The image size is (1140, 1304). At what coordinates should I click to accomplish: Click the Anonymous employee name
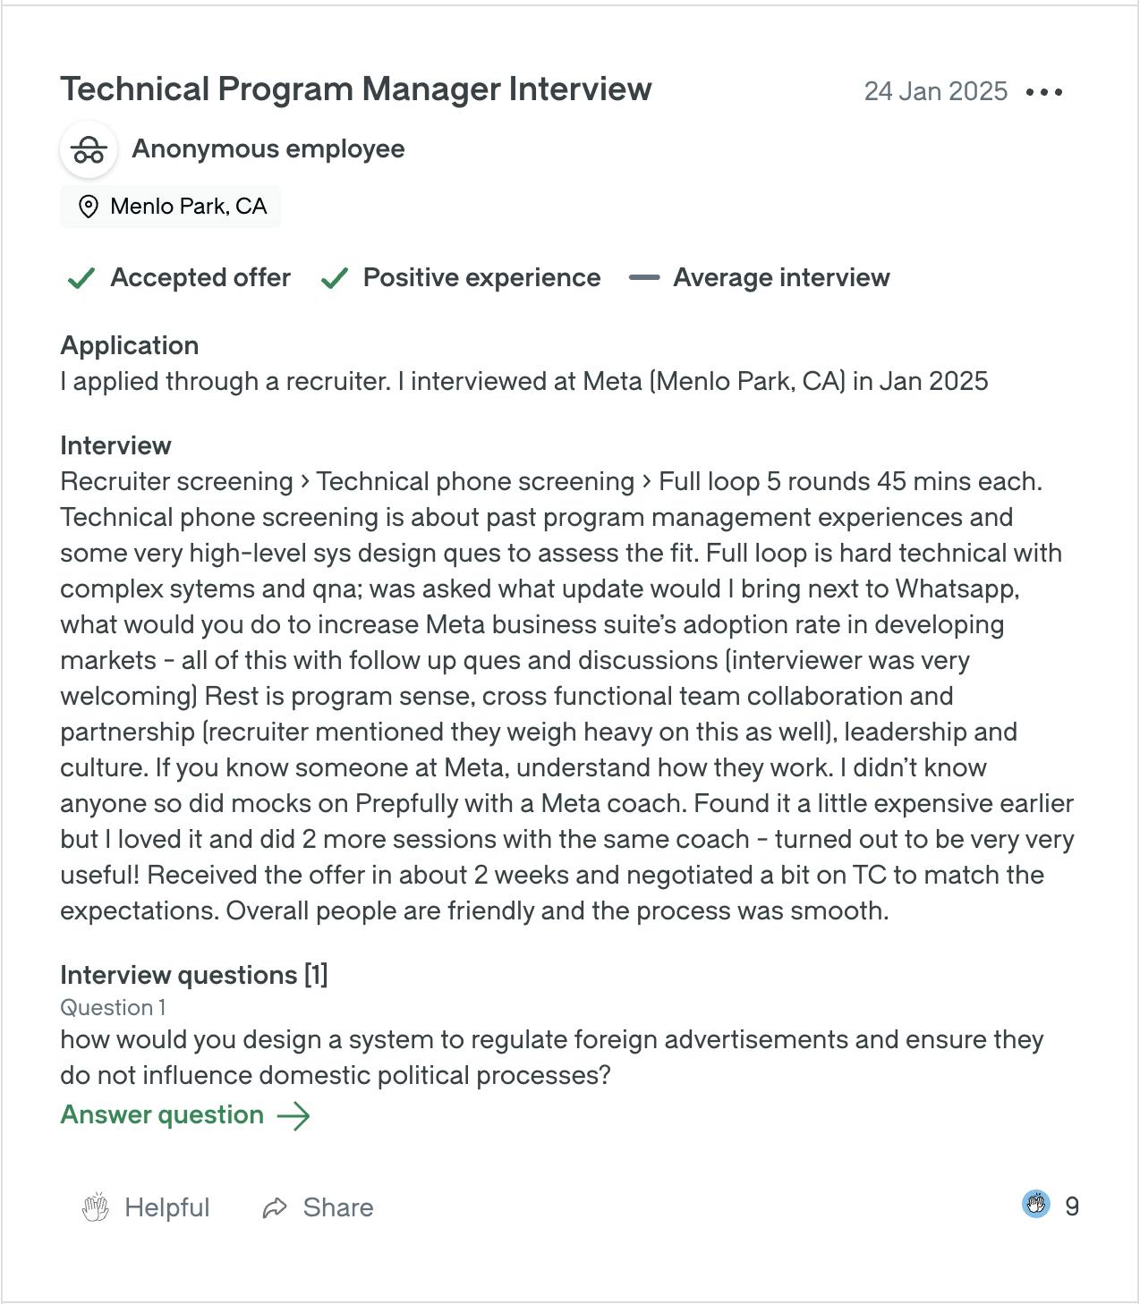(268, 149)
